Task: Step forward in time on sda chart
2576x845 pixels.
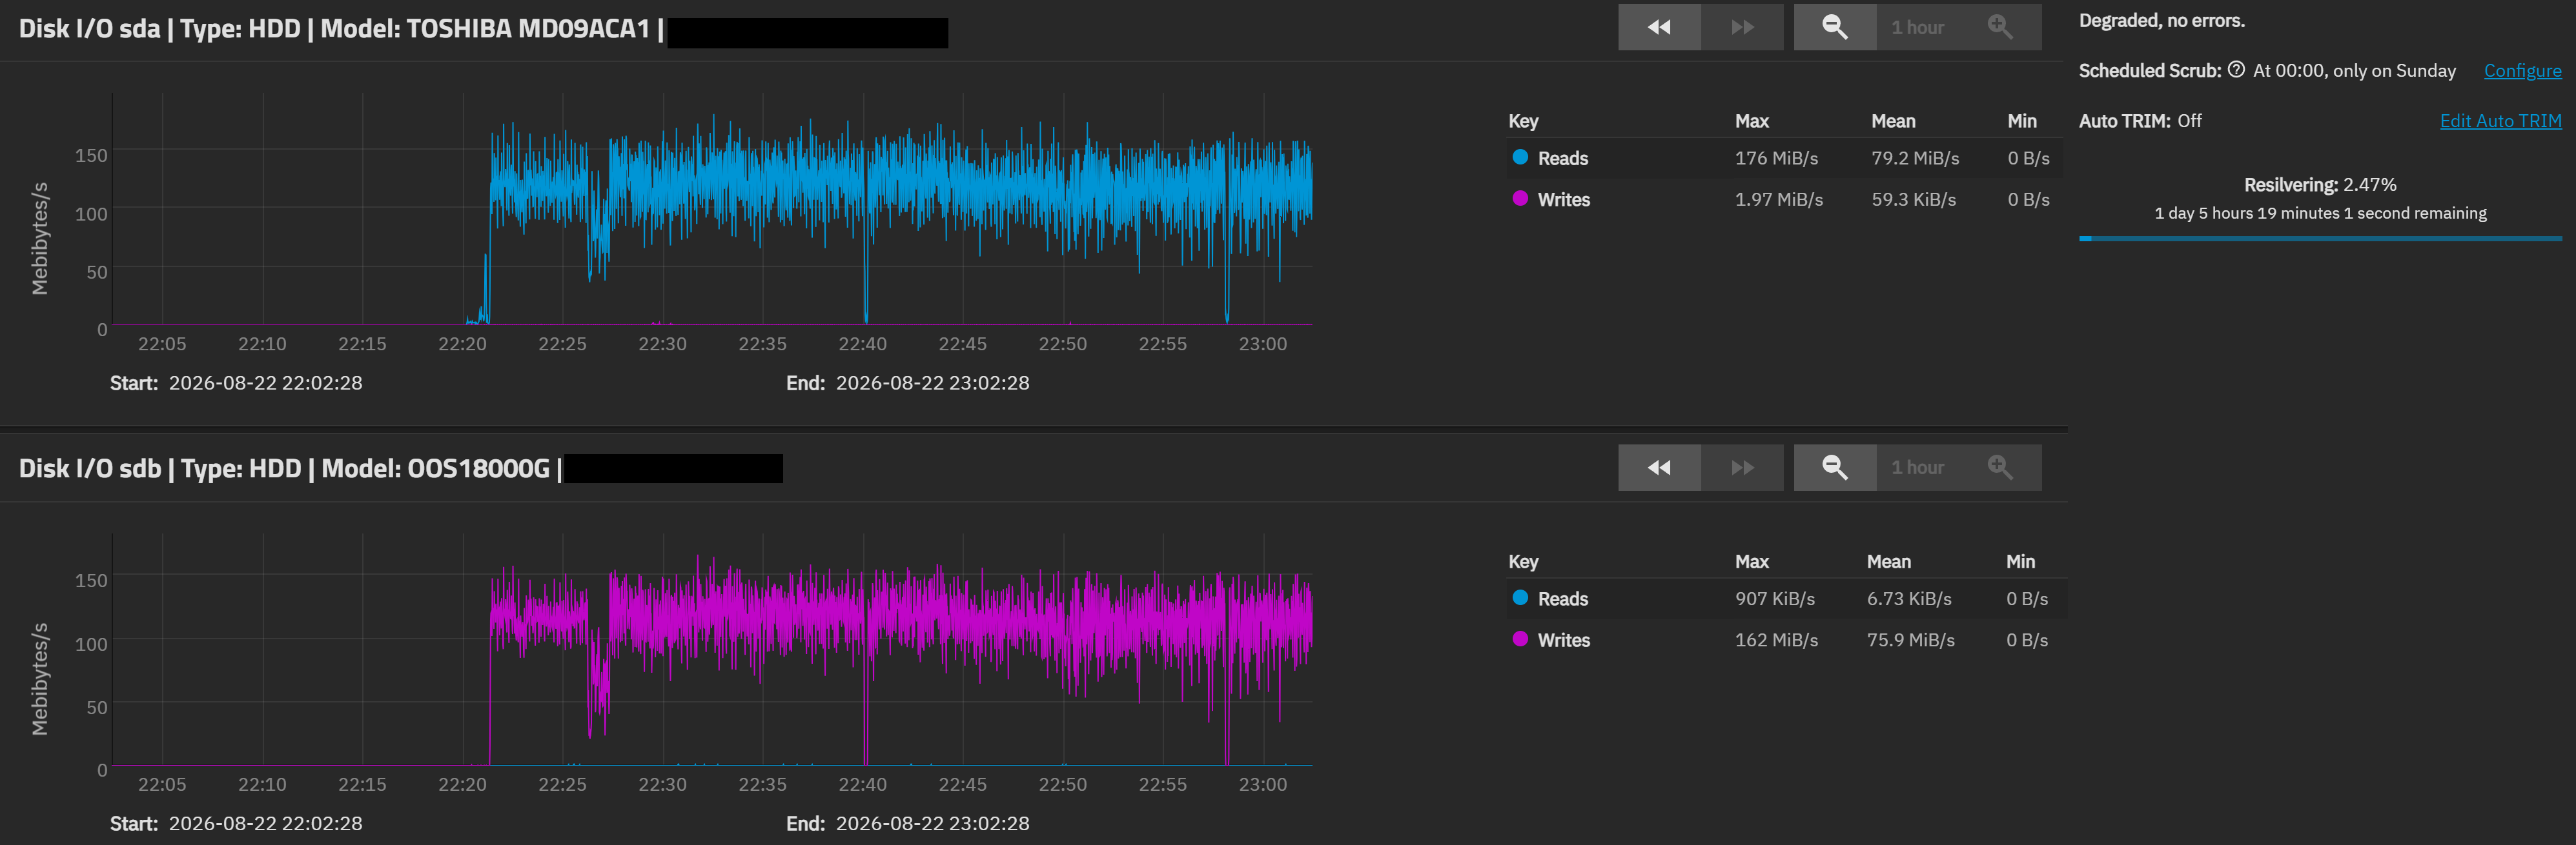Action: pos(1742,27)
